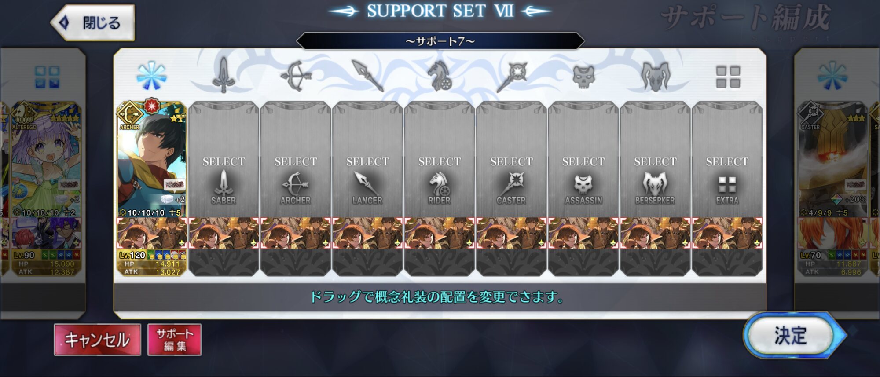Screen dimensions: 880x377
Task: Click the 閉じる close button
Action: pyautogui.click(x=93, y=22)
